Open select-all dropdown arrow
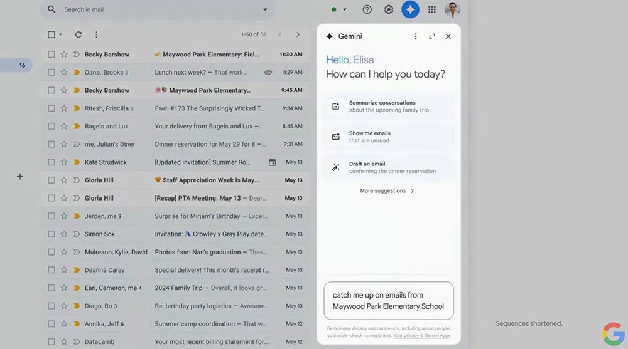 pyautogui.click(x=60, y=35)
